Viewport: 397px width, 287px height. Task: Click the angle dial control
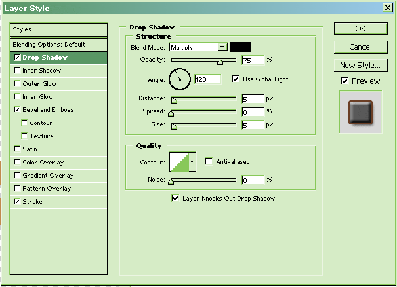(x=178, y=79)
